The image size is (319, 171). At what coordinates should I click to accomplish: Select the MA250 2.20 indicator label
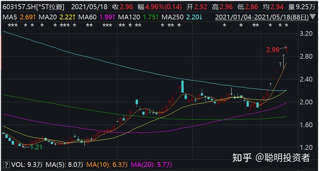[x=182, y=17]
